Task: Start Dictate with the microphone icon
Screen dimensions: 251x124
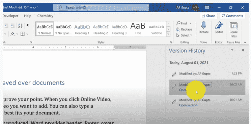Action: coord(204,28)
